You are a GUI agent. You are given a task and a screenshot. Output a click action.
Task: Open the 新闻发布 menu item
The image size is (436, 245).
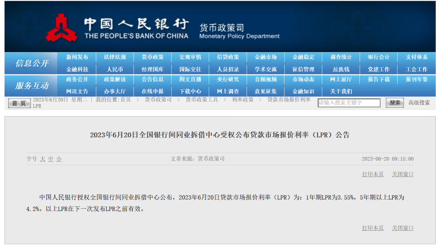coord(77,57)
